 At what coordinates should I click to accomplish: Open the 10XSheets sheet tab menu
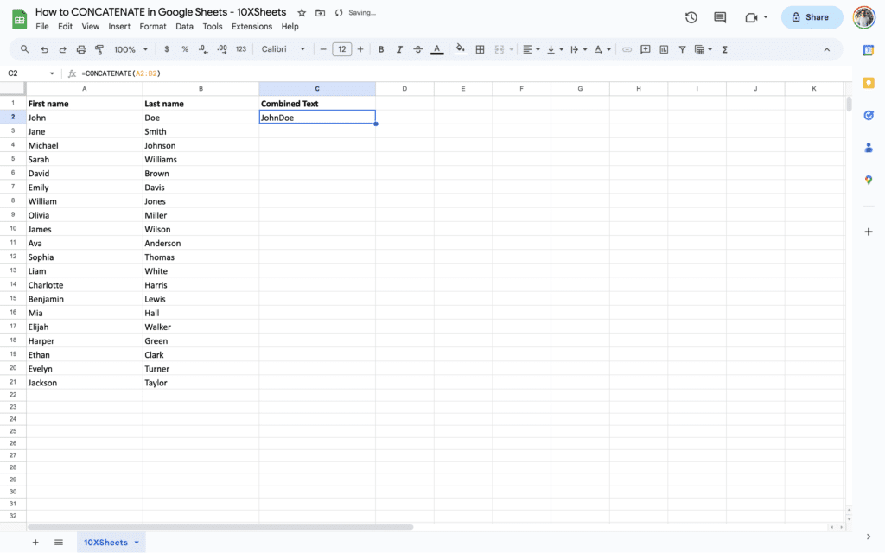click(x=137, y=542)
